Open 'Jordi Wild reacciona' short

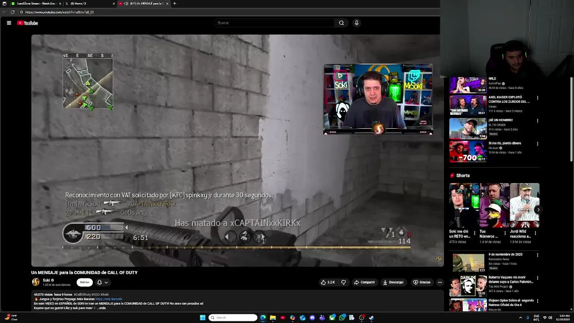524,205
